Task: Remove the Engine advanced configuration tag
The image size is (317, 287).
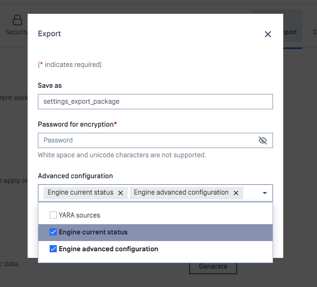Action: (236, 193)
